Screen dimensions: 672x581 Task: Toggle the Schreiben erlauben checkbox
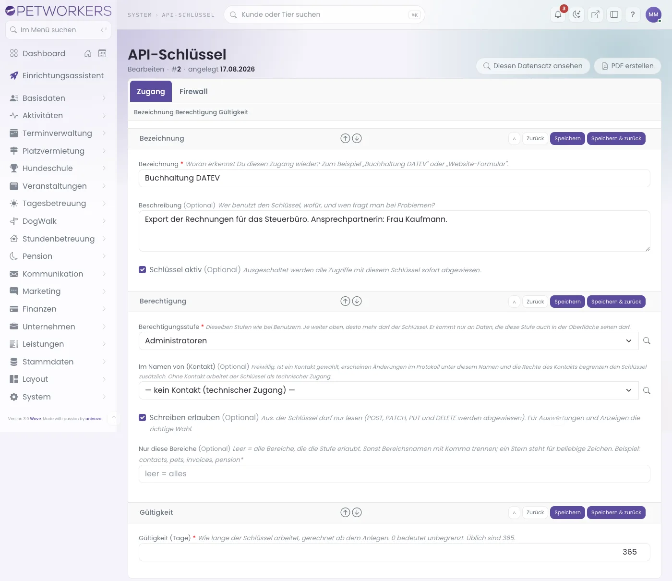coord(143,418)
